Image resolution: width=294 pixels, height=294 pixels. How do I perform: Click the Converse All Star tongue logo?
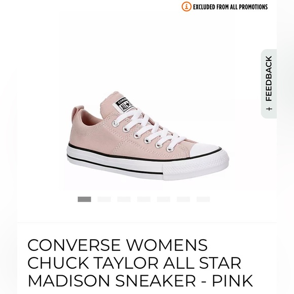[124, 105]
